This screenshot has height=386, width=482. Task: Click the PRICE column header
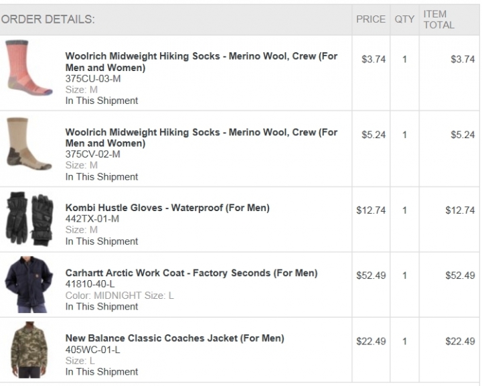pos(371,19)
